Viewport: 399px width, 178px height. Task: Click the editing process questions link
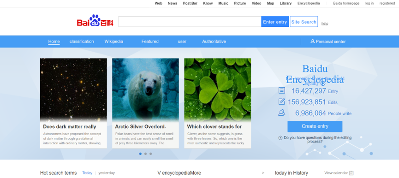(x=317, y=139)
